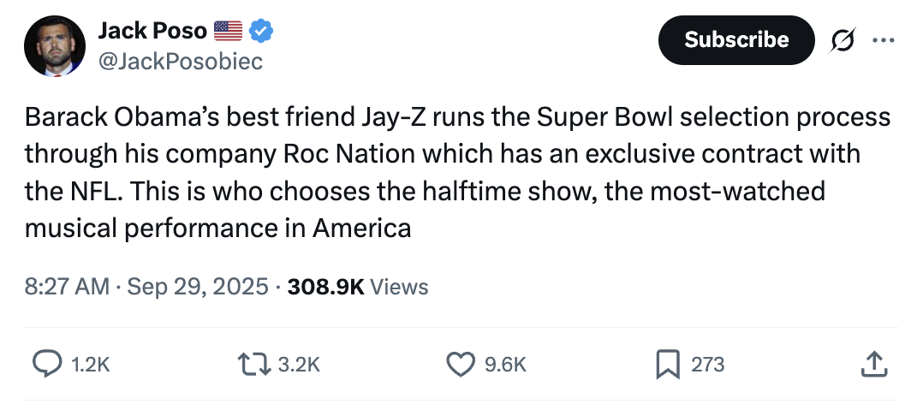
Task: Open the Jack Poso display name link
Action: (x=152, y=32)
